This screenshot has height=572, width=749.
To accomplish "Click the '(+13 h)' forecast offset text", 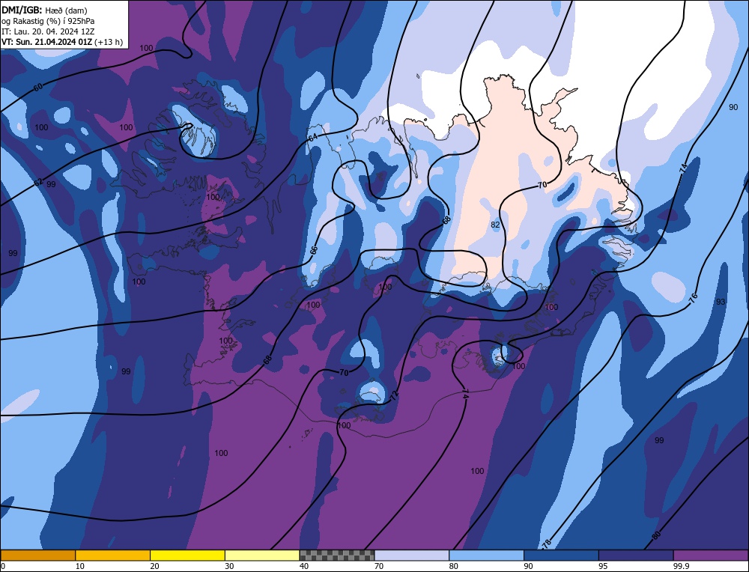I will coord(109,42).
